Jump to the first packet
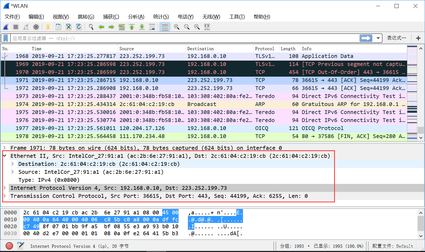Viewport: 425px width, 252px height. 132,27
